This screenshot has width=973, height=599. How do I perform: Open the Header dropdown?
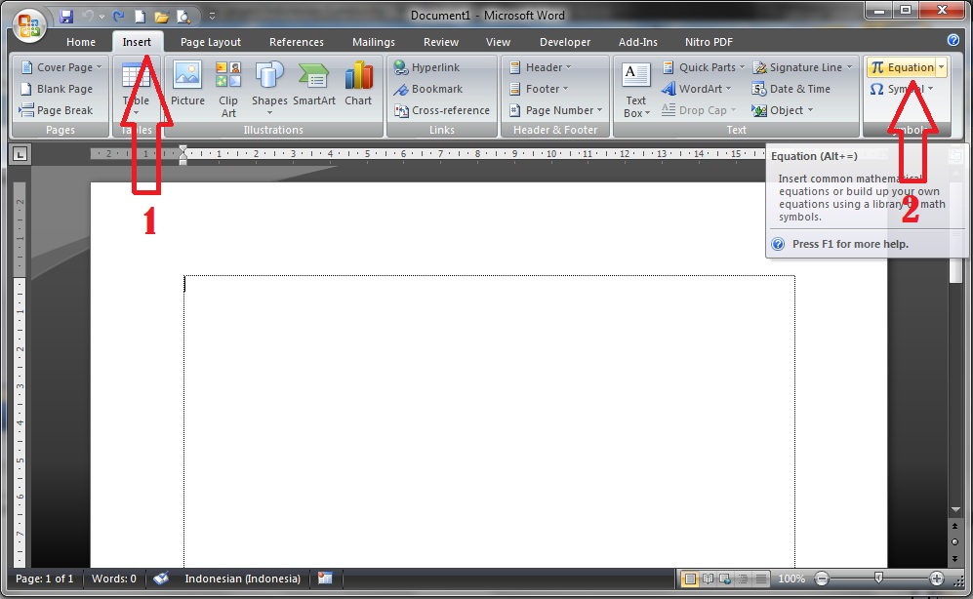(540, 67)
